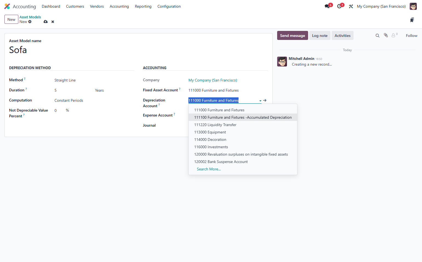Show followers with the person icon
Viewport: 422px width, 262px height.
tap(394, 35)
